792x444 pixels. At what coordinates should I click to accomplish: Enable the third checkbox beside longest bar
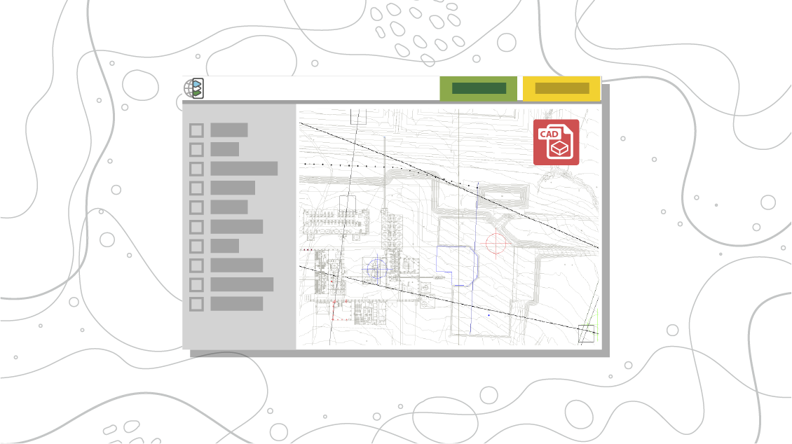click(x=196, y=169)
